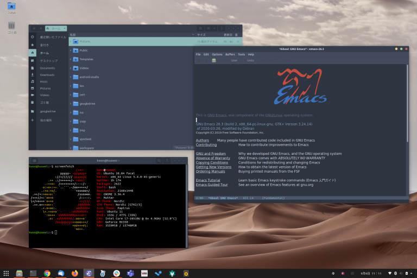Click the 名前 column header sort arrow
The width and height of the screenshot is (417, 278).
coord(193,35)
